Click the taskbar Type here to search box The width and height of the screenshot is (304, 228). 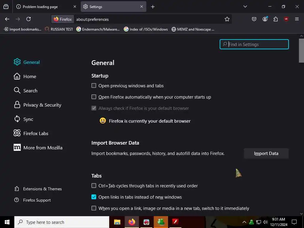click(x=62, y=222)
